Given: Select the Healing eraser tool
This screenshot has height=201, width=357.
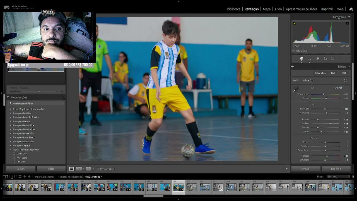Looking at the screenshot, I should click(317, 59).
